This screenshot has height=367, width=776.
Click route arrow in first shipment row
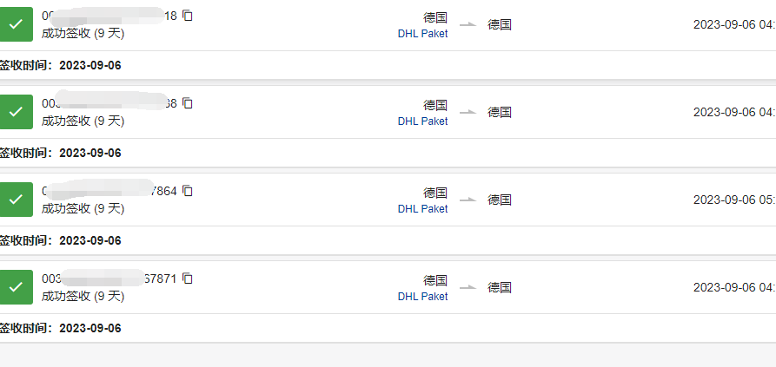(468, 24)
